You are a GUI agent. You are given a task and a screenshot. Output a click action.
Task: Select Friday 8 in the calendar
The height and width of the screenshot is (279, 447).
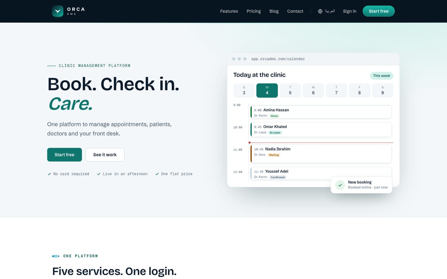coord(359,90)
